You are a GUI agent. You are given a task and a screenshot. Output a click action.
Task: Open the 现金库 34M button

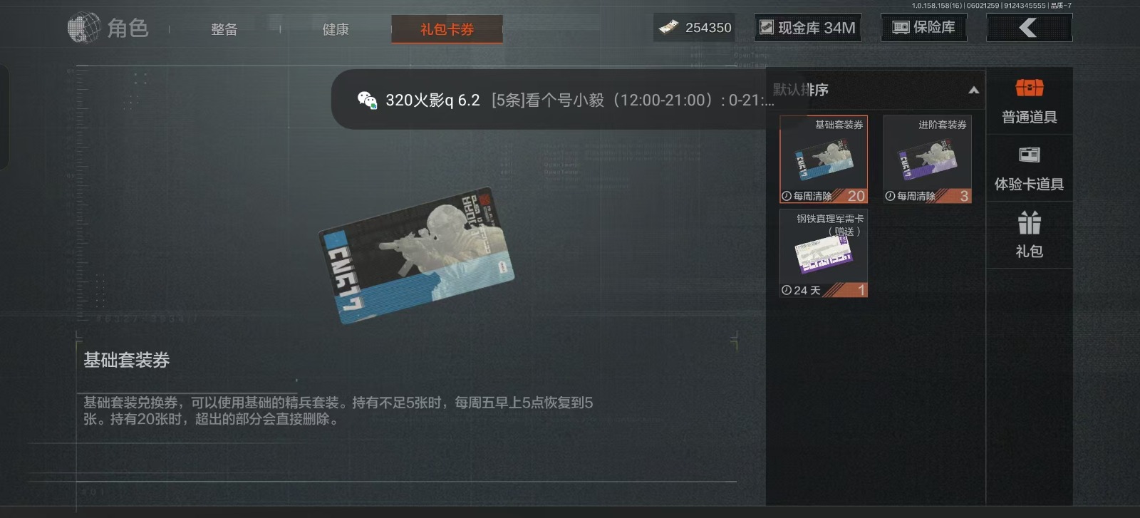tap(808, 28)
